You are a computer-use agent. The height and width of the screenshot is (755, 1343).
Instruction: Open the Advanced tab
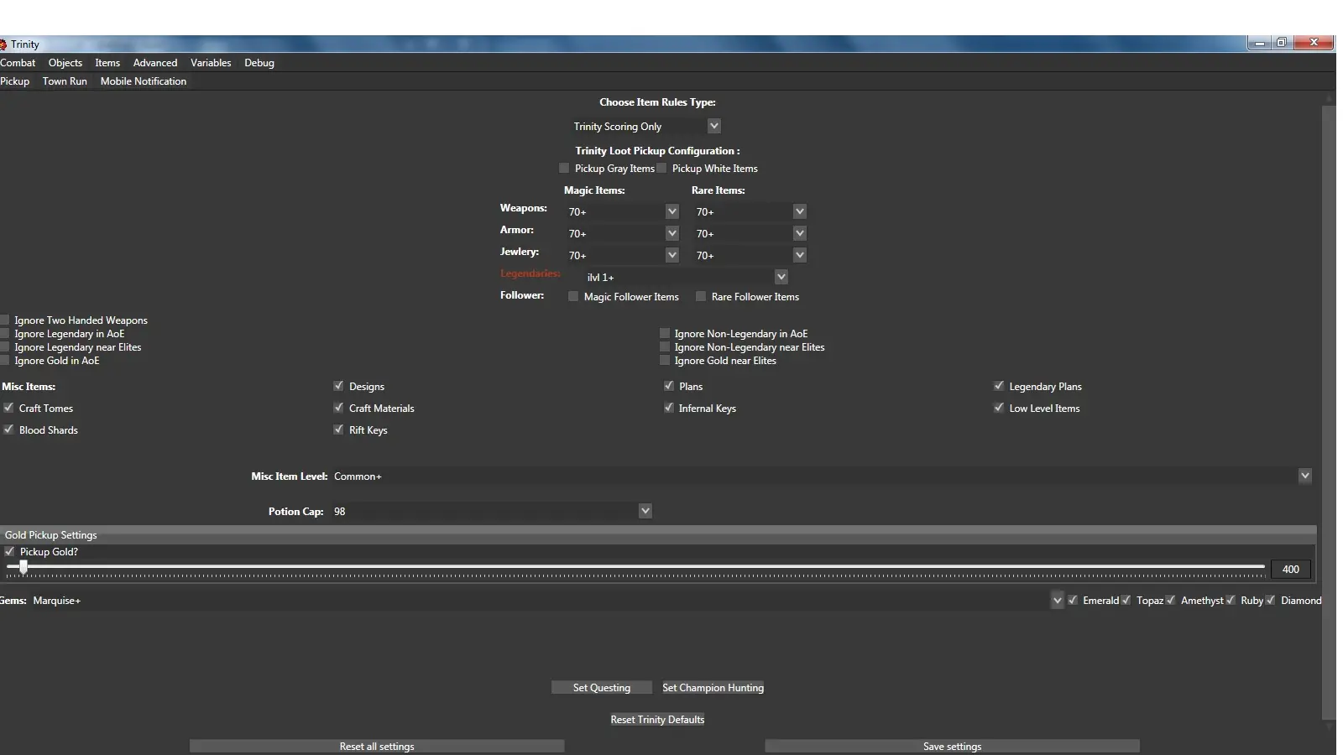point(155,63)
